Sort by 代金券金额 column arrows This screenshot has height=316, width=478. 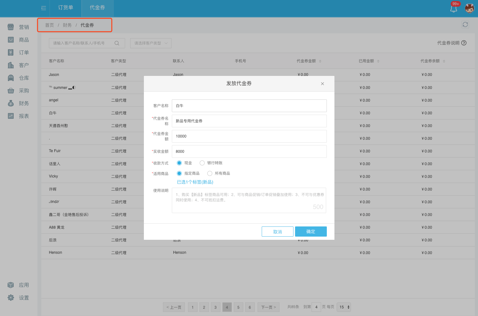(320, 61)
